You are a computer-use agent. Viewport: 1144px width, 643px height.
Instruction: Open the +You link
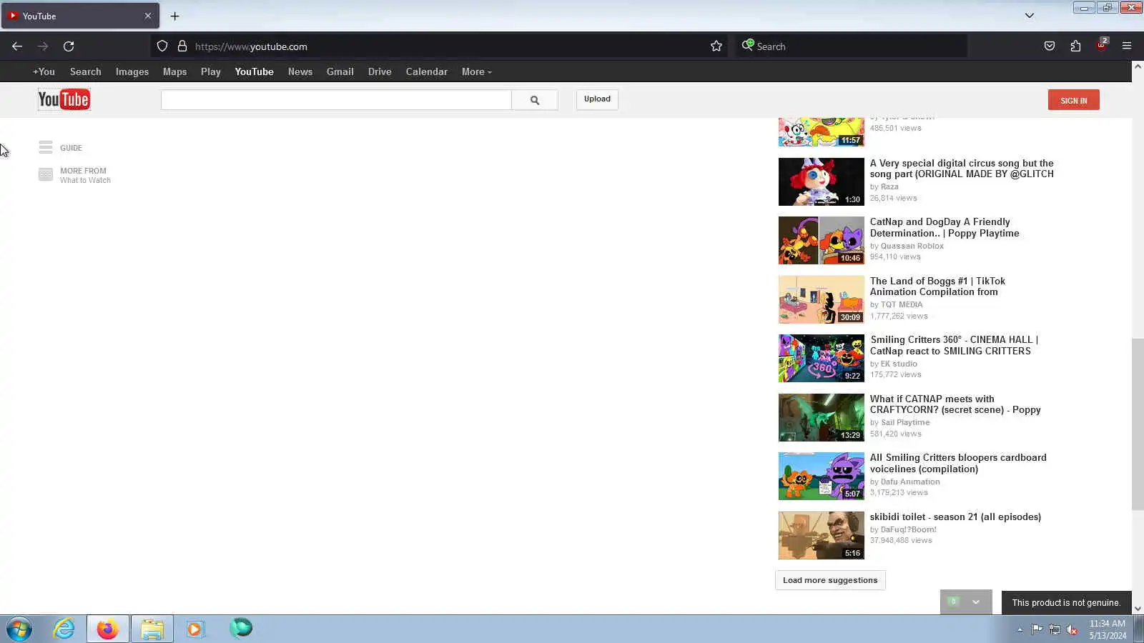point(44,71)
